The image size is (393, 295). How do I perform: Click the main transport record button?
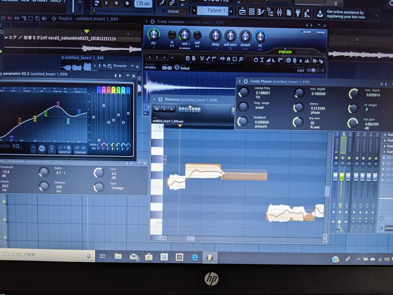coord(127,3)
